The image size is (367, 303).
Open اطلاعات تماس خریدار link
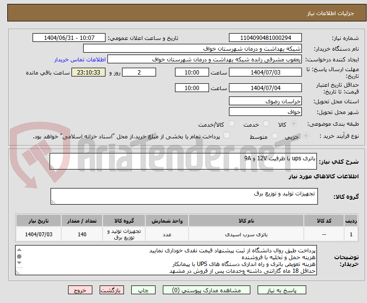80,59
